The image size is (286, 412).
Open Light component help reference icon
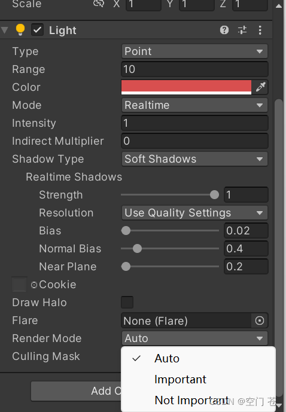tap(224, 30)
